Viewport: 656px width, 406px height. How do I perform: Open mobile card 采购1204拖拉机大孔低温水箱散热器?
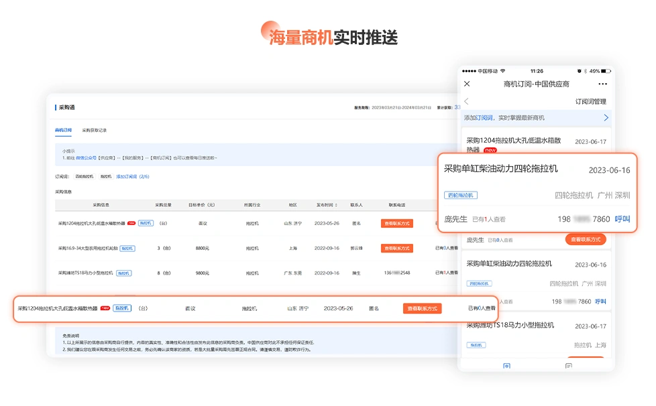pos(514,140)
